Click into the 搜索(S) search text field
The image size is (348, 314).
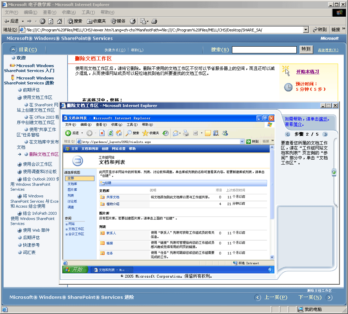coord(264,50)
